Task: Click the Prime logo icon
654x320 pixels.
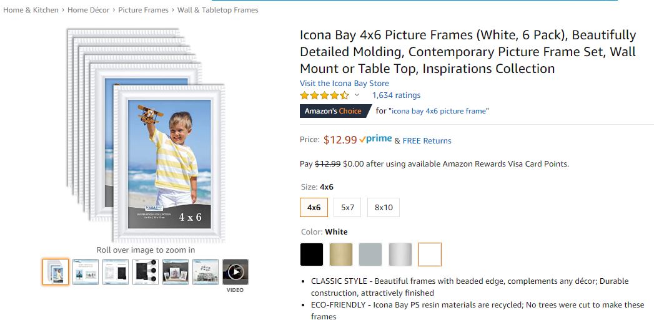Action: 375,140
